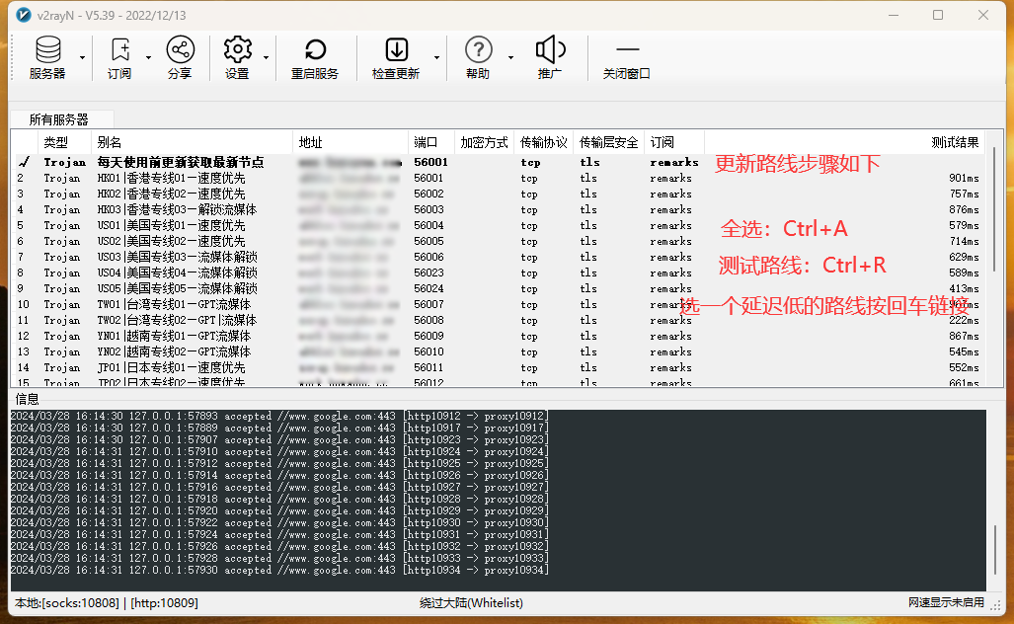Click the 帮助 help question-mark icon
Image resolution: width=1014 pixels, height=624 pixels.
click(x=478, y=49)
